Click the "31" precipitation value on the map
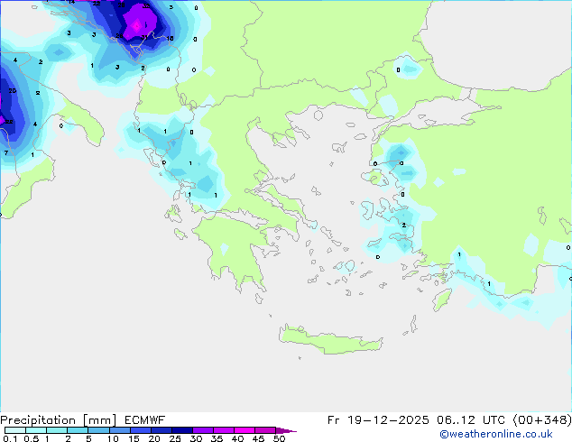The height and width of the screenshot is (442, 572). tap(144, 37)
